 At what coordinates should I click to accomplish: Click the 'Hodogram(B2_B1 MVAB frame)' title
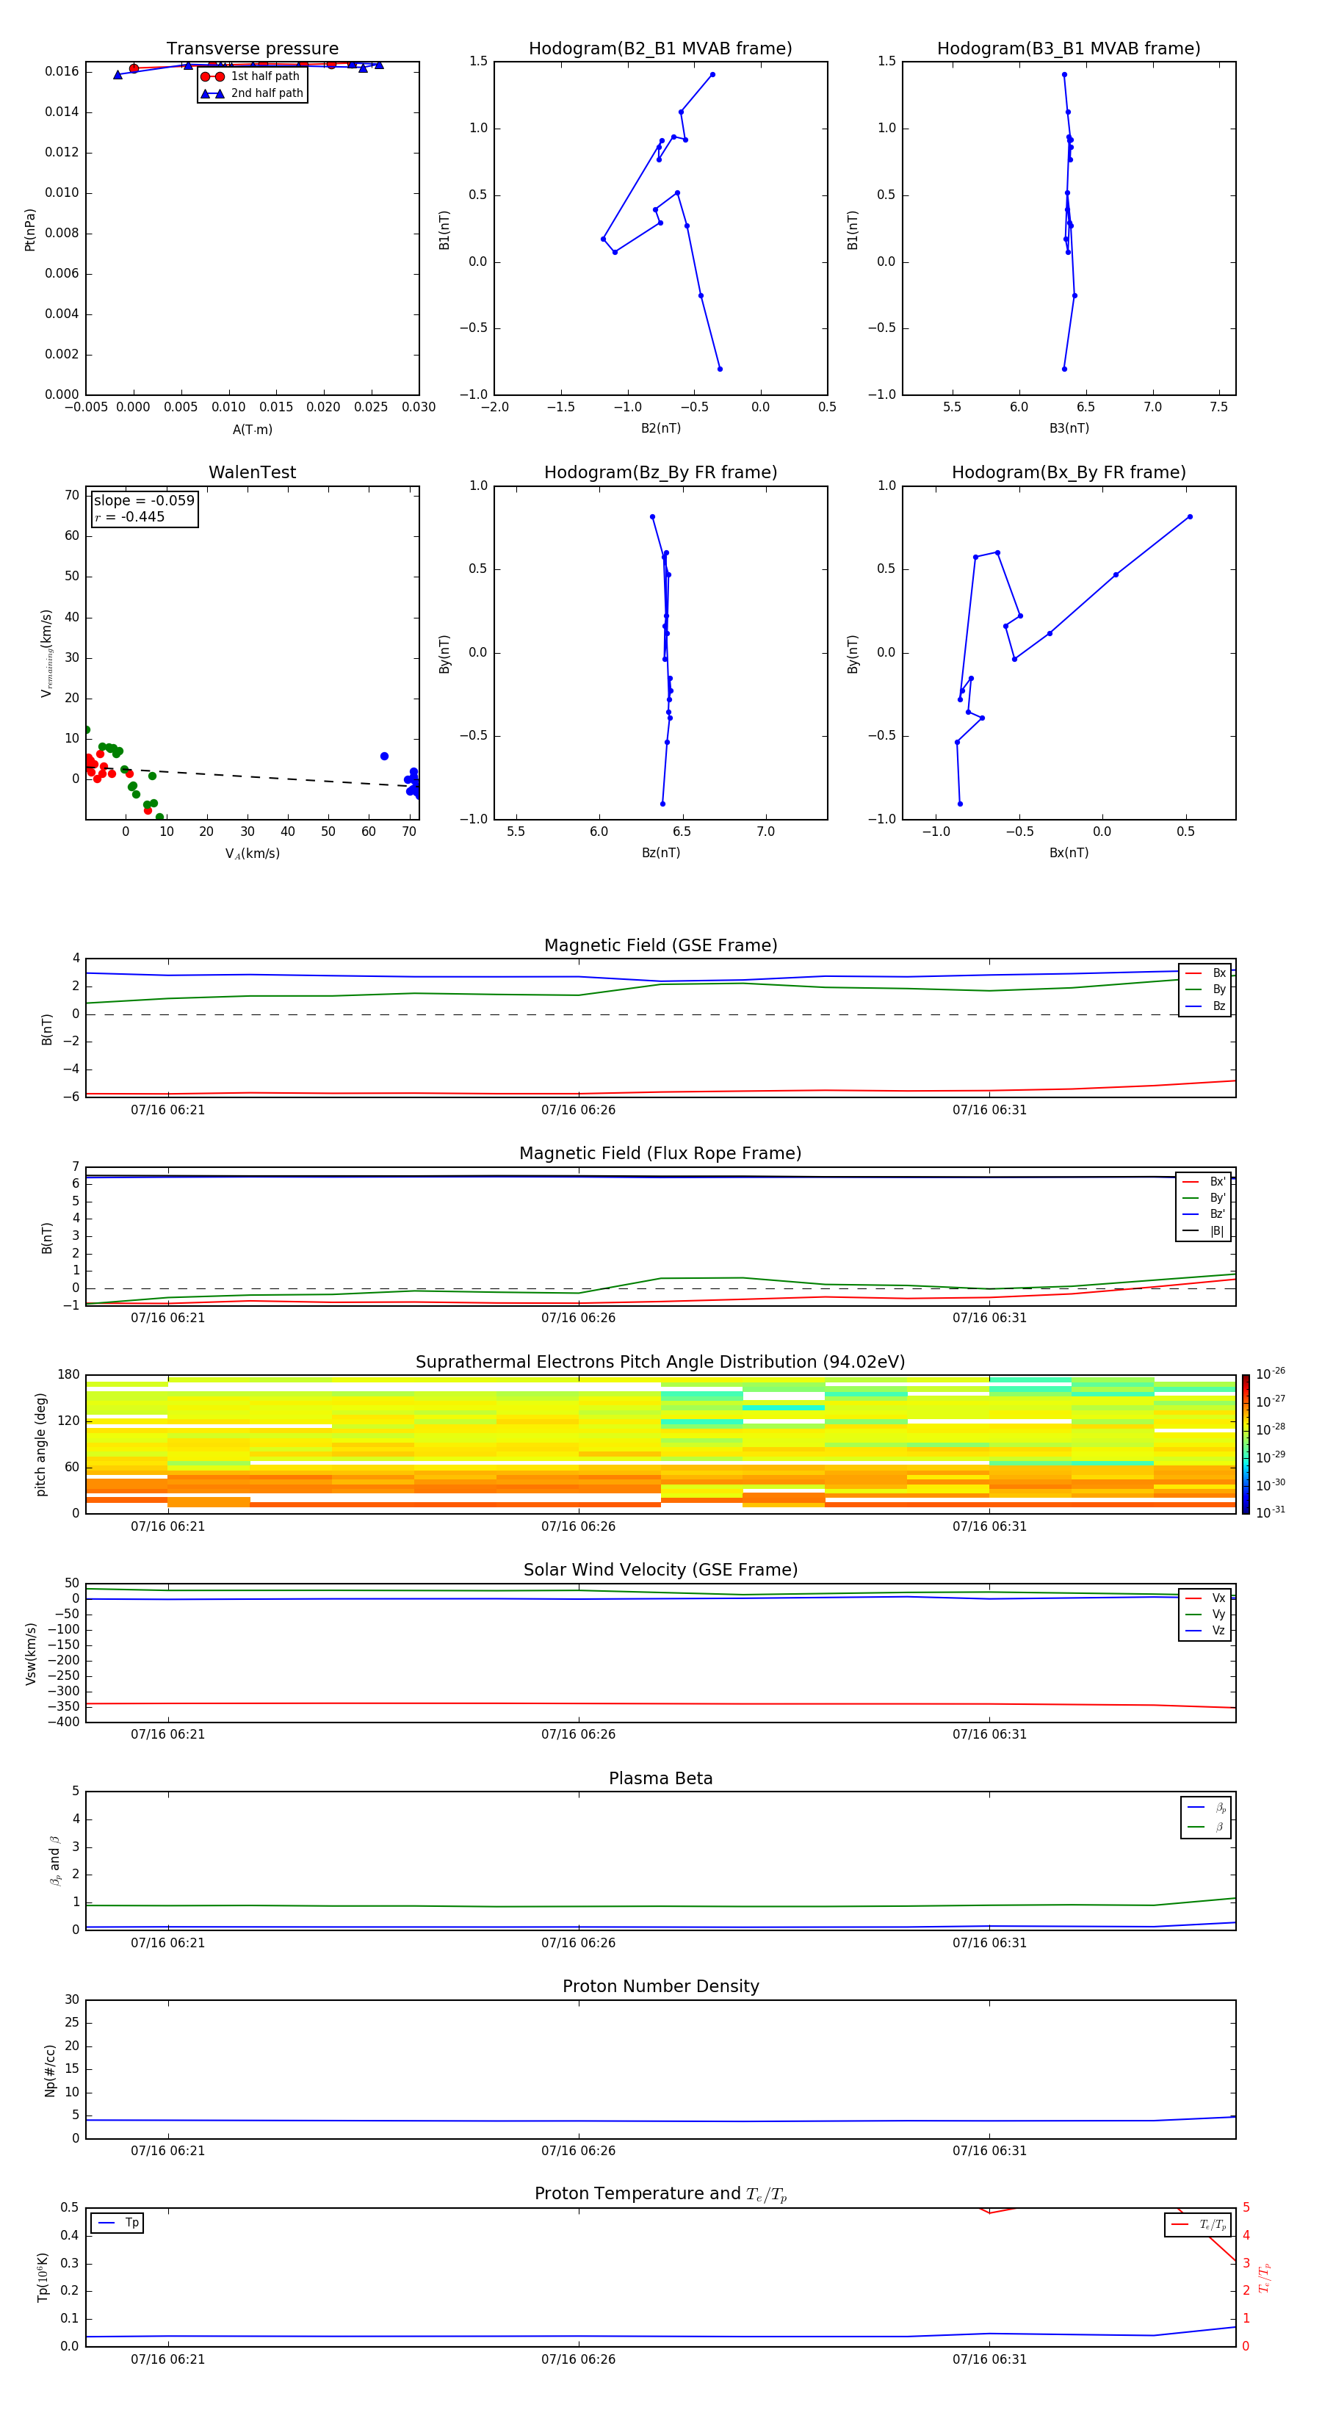tap(660, 49)
